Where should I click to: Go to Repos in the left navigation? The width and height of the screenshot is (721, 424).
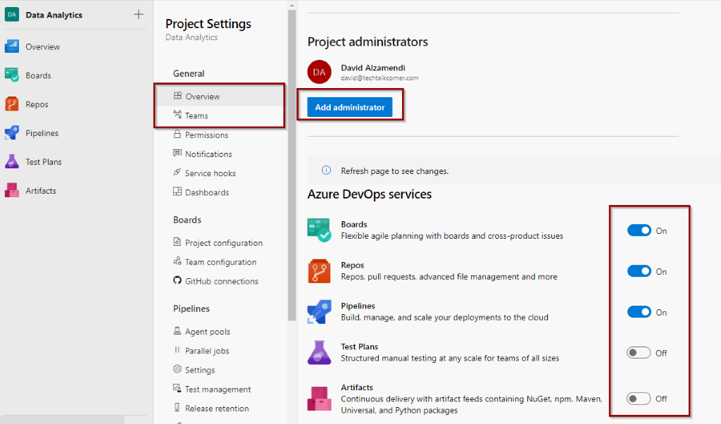[37, 104]
